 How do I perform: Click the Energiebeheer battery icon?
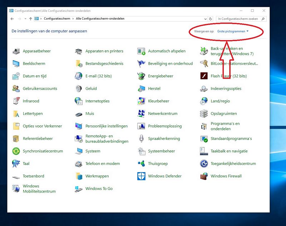point(141,76)
